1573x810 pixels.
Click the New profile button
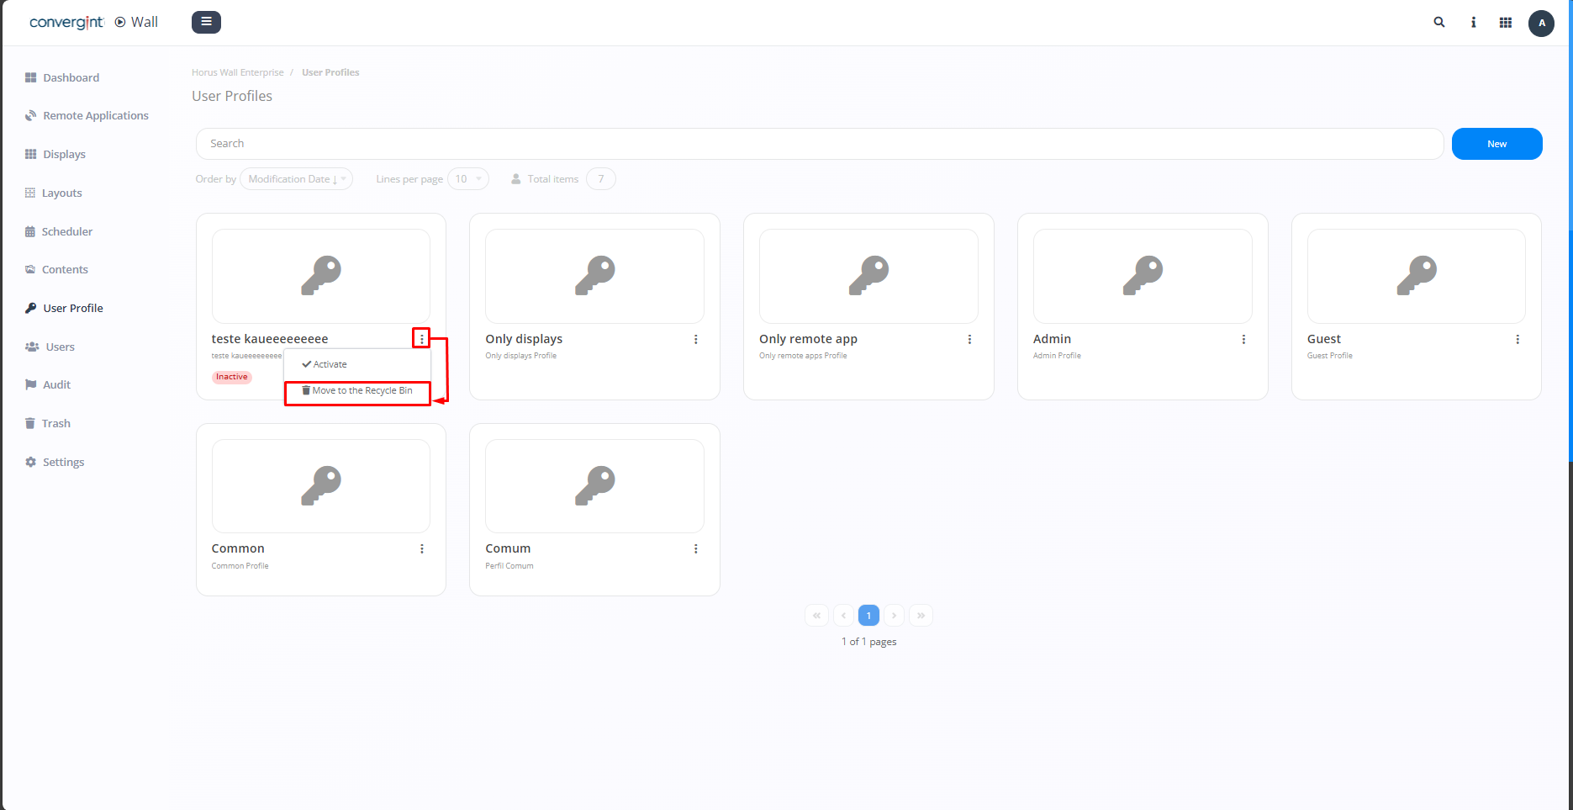pyautogui.click(x=1496, y=143)
